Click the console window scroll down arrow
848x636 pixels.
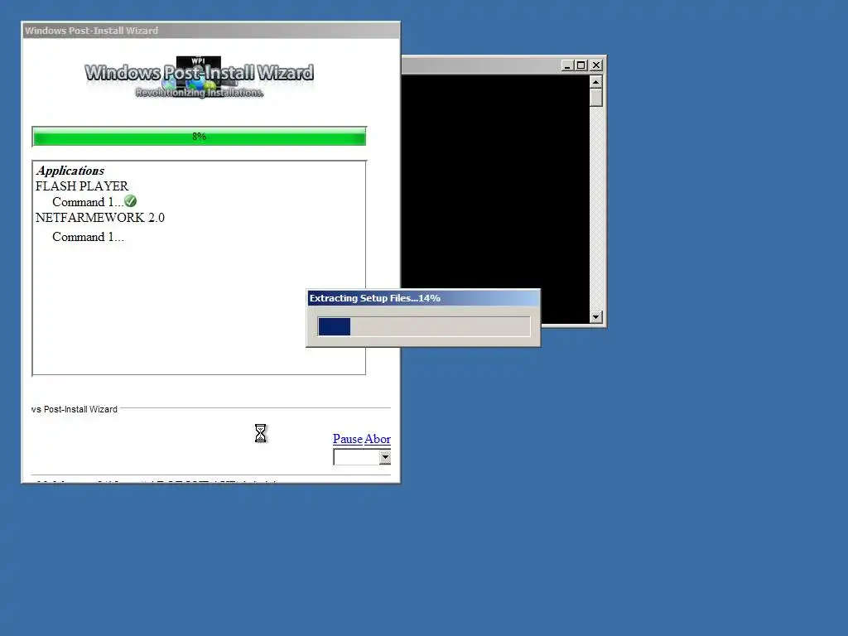[596, 317]
